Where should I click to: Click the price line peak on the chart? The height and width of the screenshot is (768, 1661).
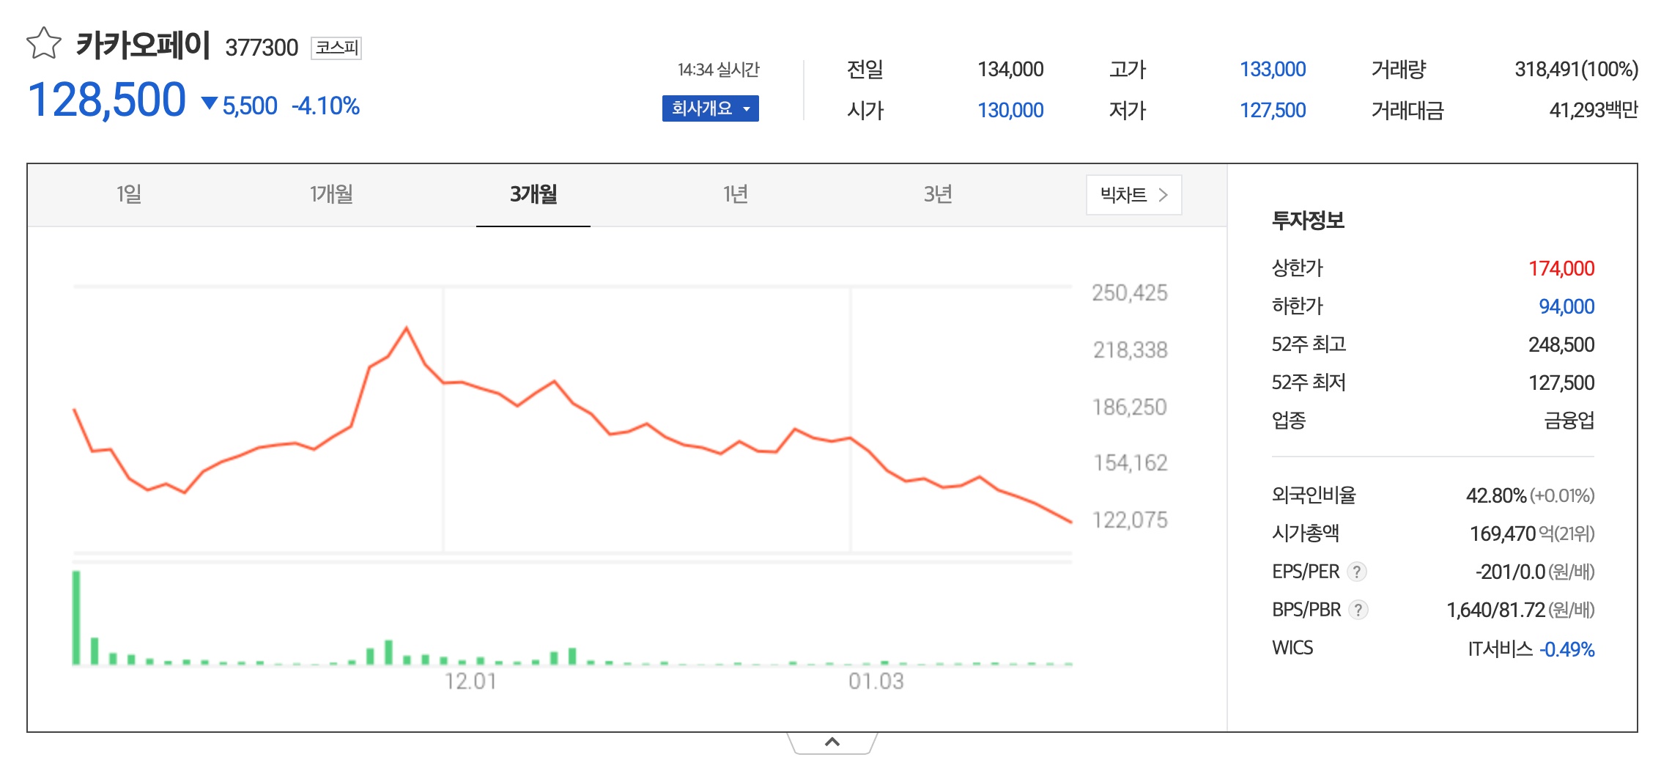407,328
